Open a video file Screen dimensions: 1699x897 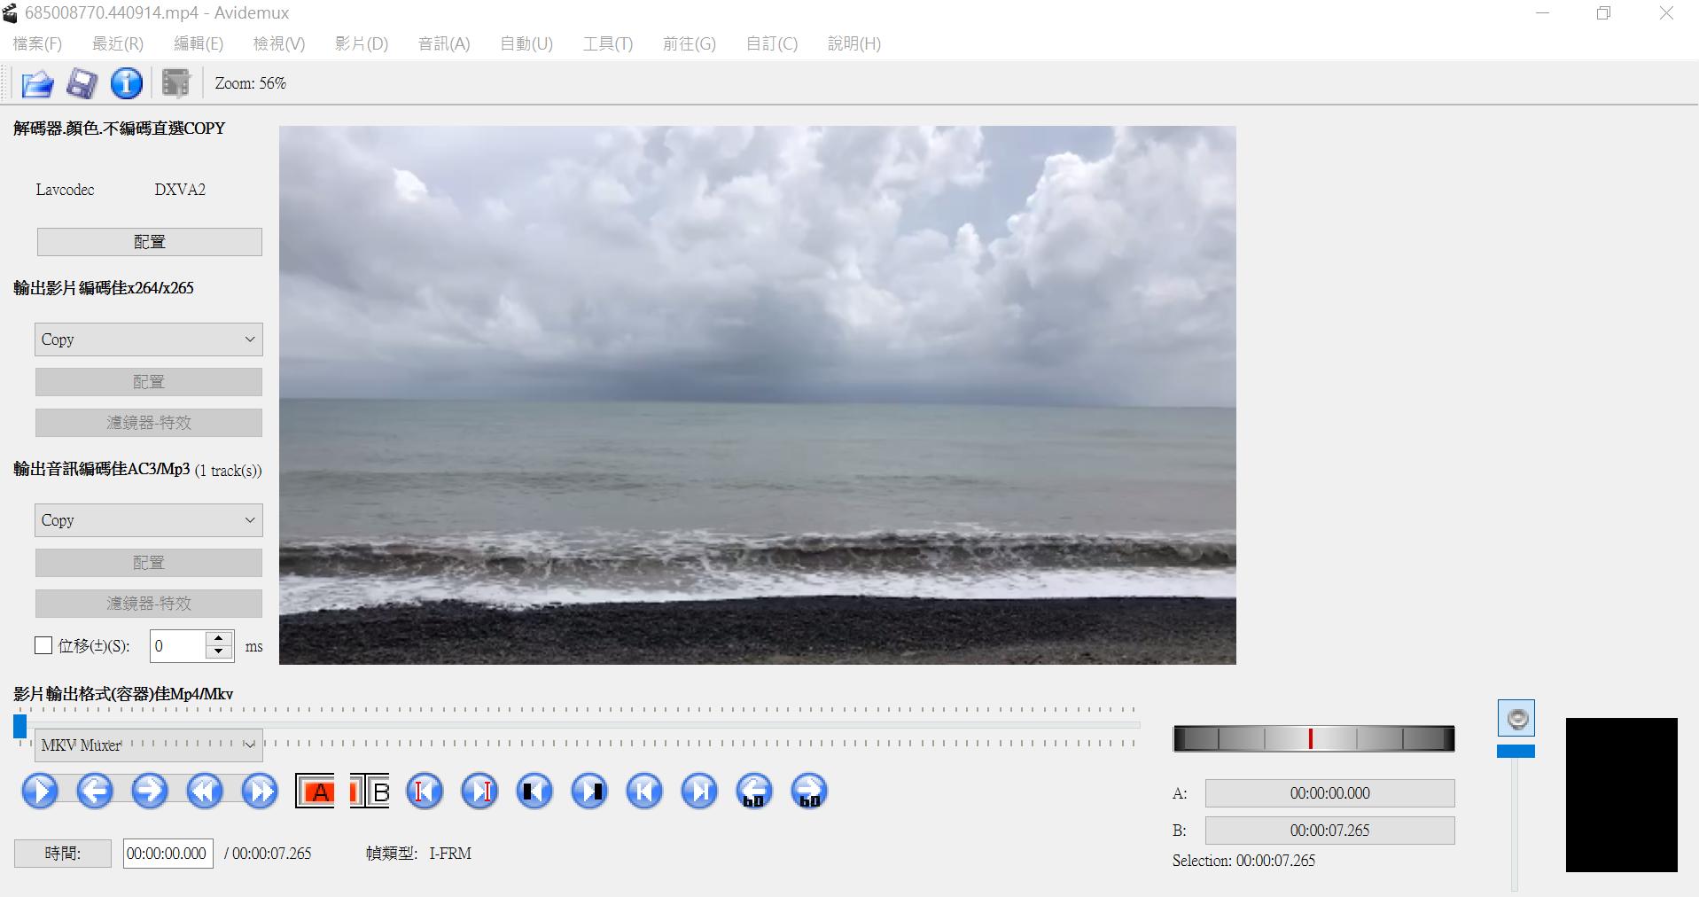pyautogui.click(x=35, y=82)
